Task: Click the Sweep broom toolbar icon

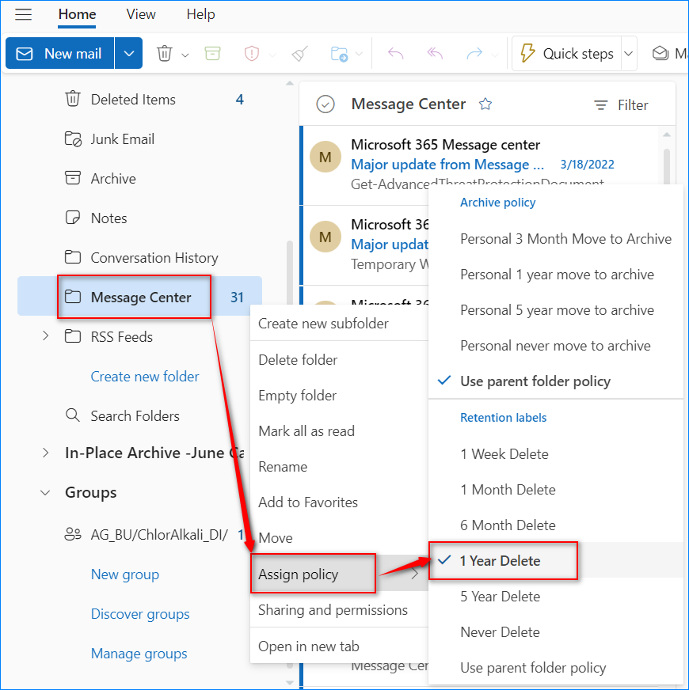Action: [x=299, y=54]
